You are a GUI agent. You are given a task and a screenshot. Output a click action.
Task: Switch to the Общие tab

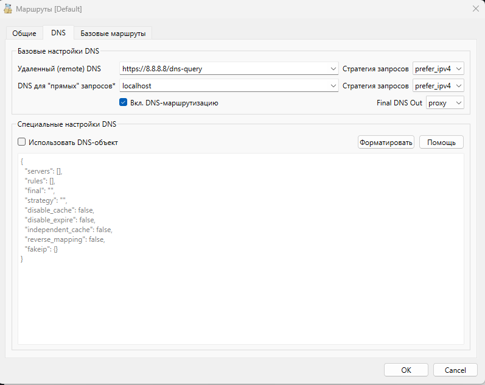(24, 33)
